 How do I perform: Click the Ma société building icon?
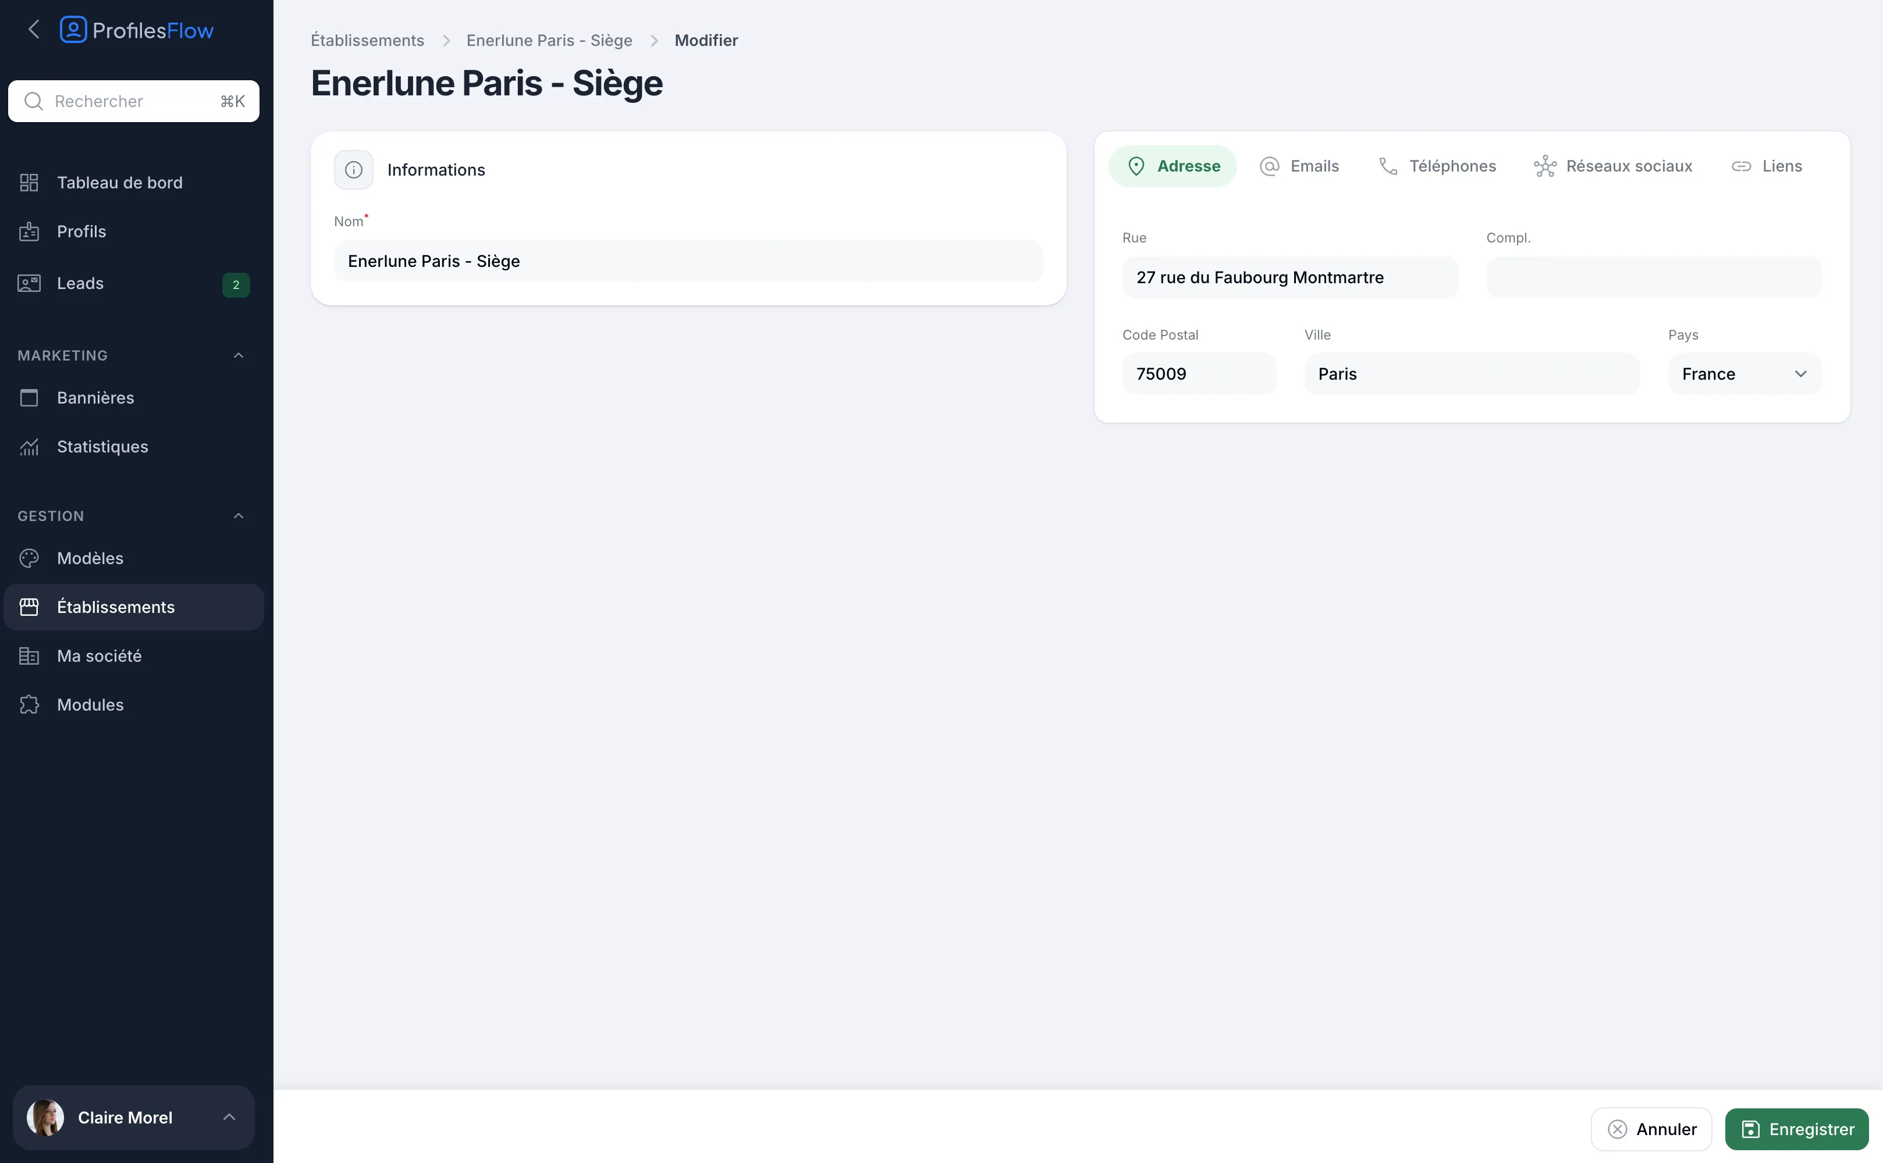pos(29,656)
